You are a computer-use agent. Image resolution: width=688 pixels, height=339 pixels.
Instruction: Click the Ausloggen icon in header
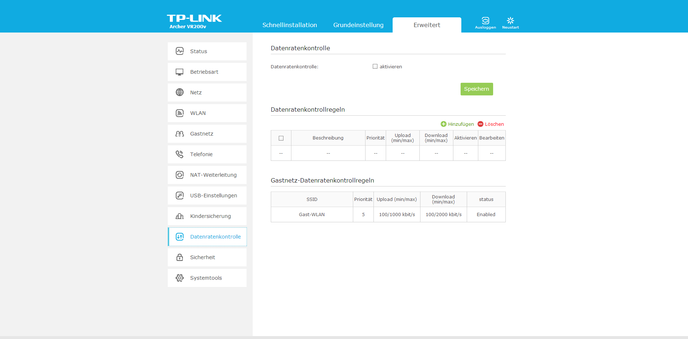coord(485,21)
